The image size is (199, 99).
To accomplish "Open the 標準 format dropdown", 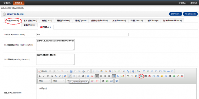I will click(58, 81).
